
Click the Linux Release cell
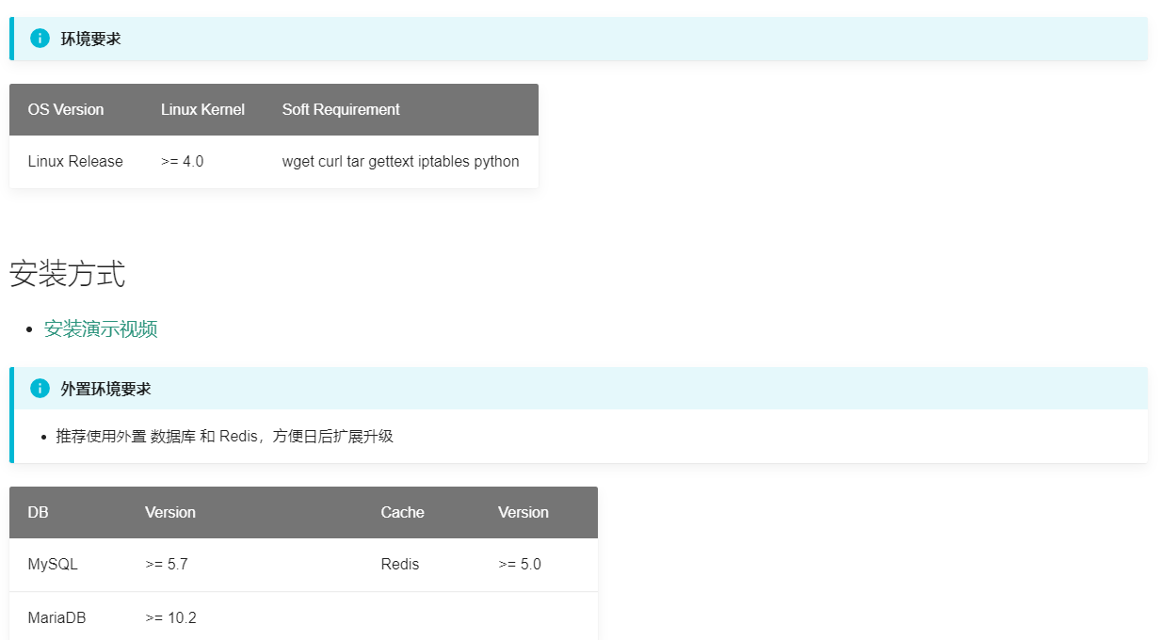click(x=75, y=162)
